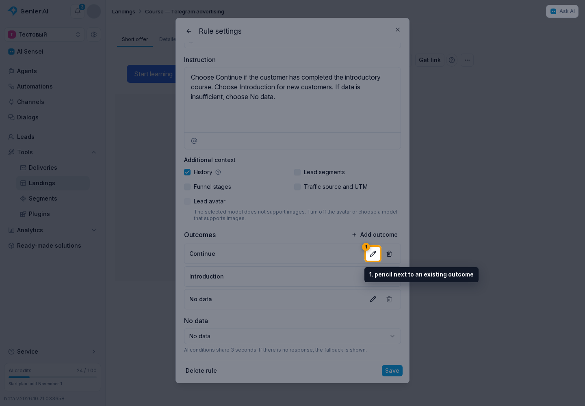This screenshot has width=585, height=406.
Task: Click the Ask AI button
Action: pyautogui.click(x=562, y=11)
